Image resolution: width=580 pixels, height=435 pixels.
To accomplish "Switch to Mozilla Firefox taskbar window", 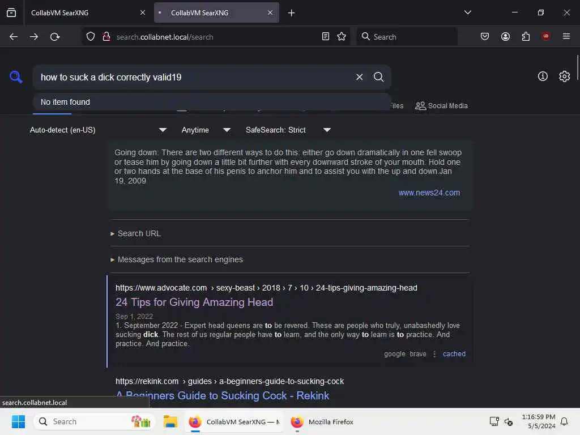I will click(x=322, y=421).
